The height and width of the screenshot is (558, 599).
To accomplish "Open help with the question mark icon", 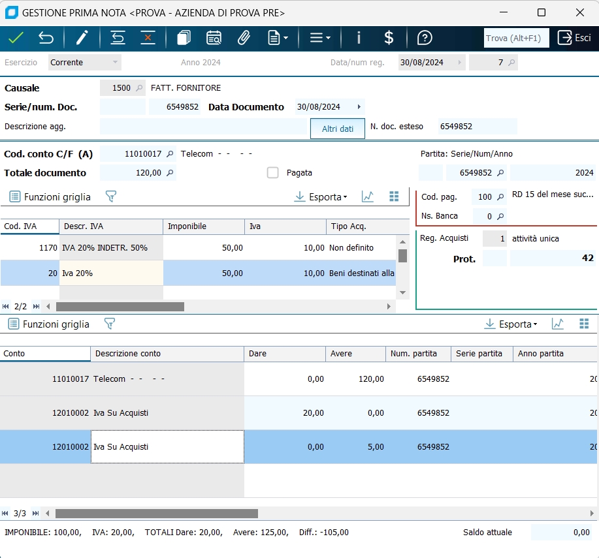I will pyautogui.click(x=425, y=38).
